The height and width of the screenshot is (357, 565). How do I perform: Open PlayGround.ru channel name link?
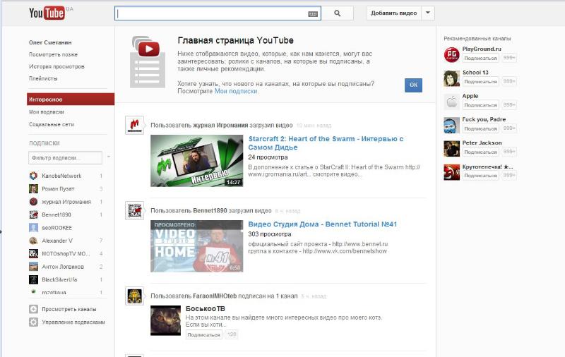[x=482, y=49]
